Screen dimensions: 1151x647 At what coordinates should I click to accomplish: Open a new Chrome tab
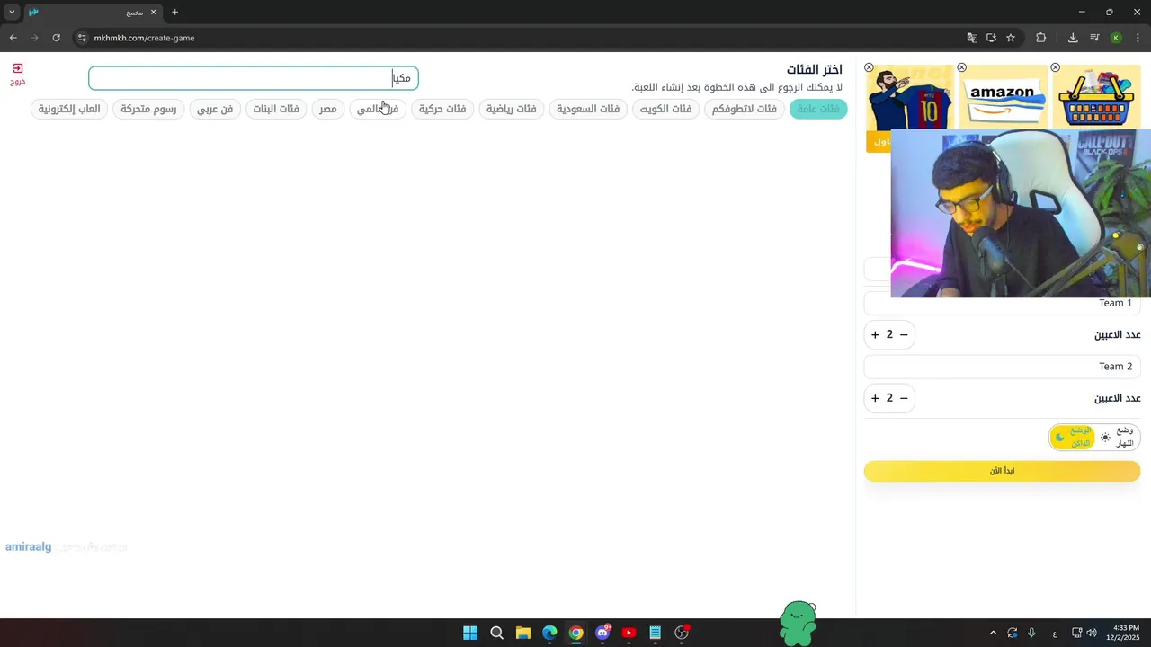pos(174,13)
